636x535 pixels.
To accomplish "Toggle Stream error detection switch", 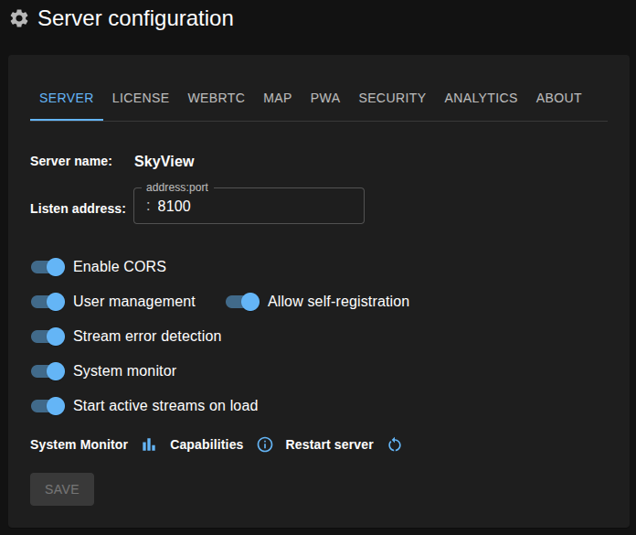I will point(48,337).
